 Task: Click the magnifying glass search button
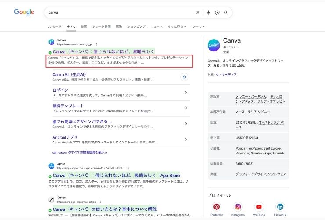click(226, 12)
